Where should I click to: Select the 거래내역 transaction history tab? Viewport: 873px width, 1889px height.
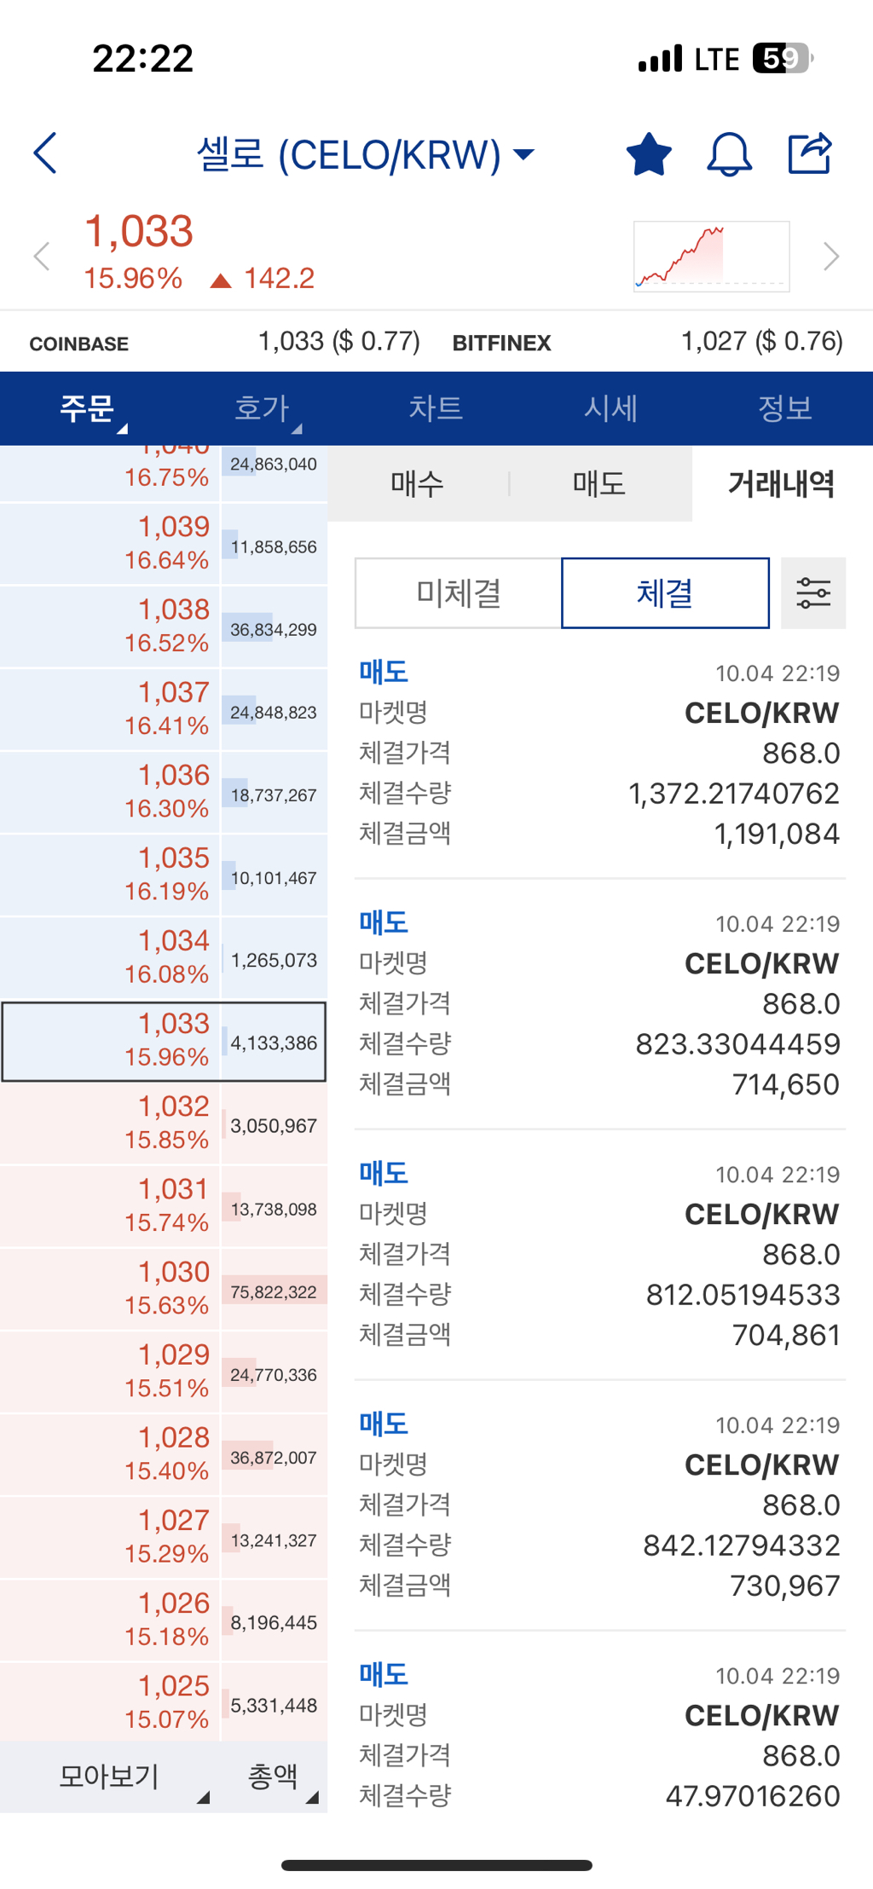pyautogui.click(x=783, y=482)
